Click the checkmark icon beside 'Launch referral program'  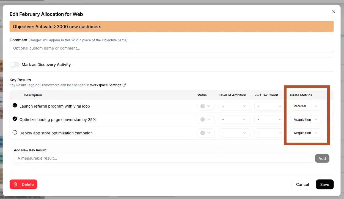tap(15, 105)
